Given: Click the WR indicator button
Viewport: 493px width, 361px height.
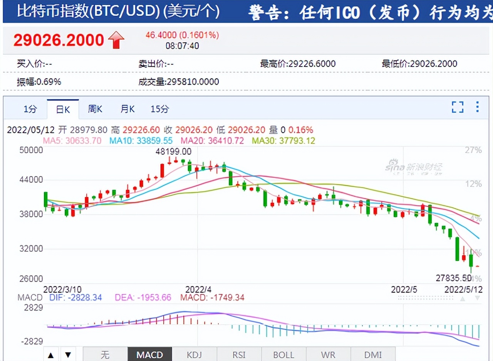Looking at the screenshot, I should coord(329,354).
